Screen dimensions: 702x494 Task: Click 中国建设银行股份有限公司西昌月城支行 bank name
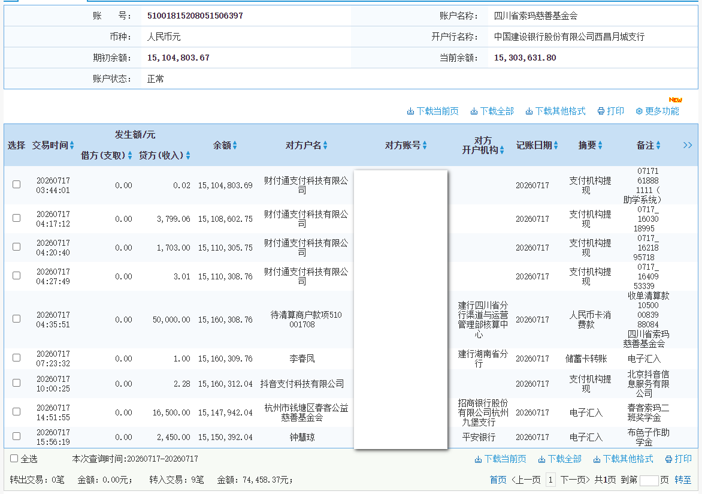click(569, 37)
